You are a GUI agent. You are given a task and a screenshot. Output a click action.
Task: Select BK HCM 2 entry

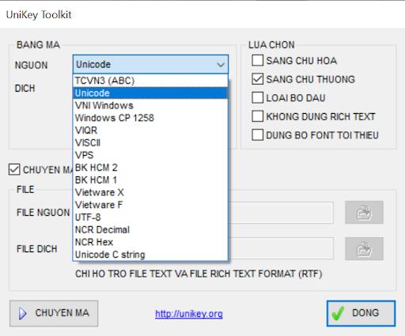point(150,168)
